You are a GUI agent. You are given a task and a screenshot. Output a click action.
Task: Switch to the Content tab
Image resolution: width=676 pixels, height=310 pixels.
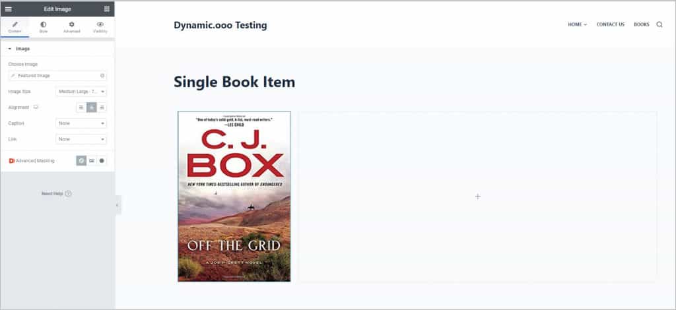click(x=15, y=27)
